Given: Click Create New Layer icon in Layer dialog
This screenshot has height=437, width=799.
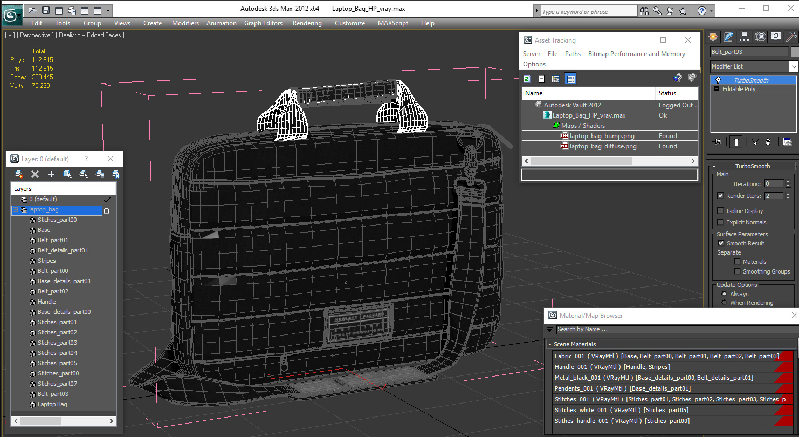Looking at the screenshot, I should 19,174.
